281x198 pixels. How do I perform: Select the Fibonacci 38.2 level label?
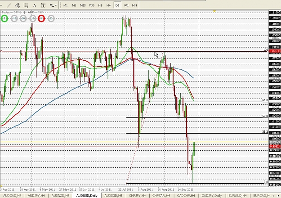[265, 132]
